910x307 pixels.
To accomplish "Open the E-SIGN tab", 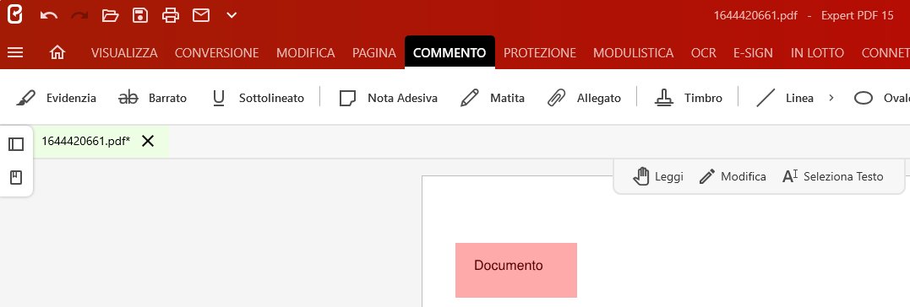I will (754, 52).
